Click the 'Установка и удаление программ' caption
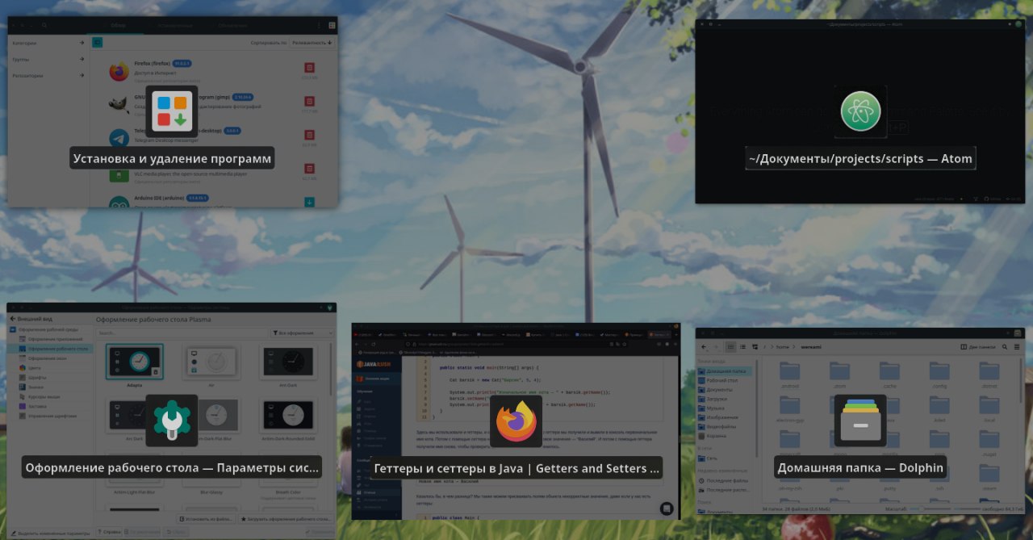This screenshot has width=1033, height=540. [x=172, y=158]
